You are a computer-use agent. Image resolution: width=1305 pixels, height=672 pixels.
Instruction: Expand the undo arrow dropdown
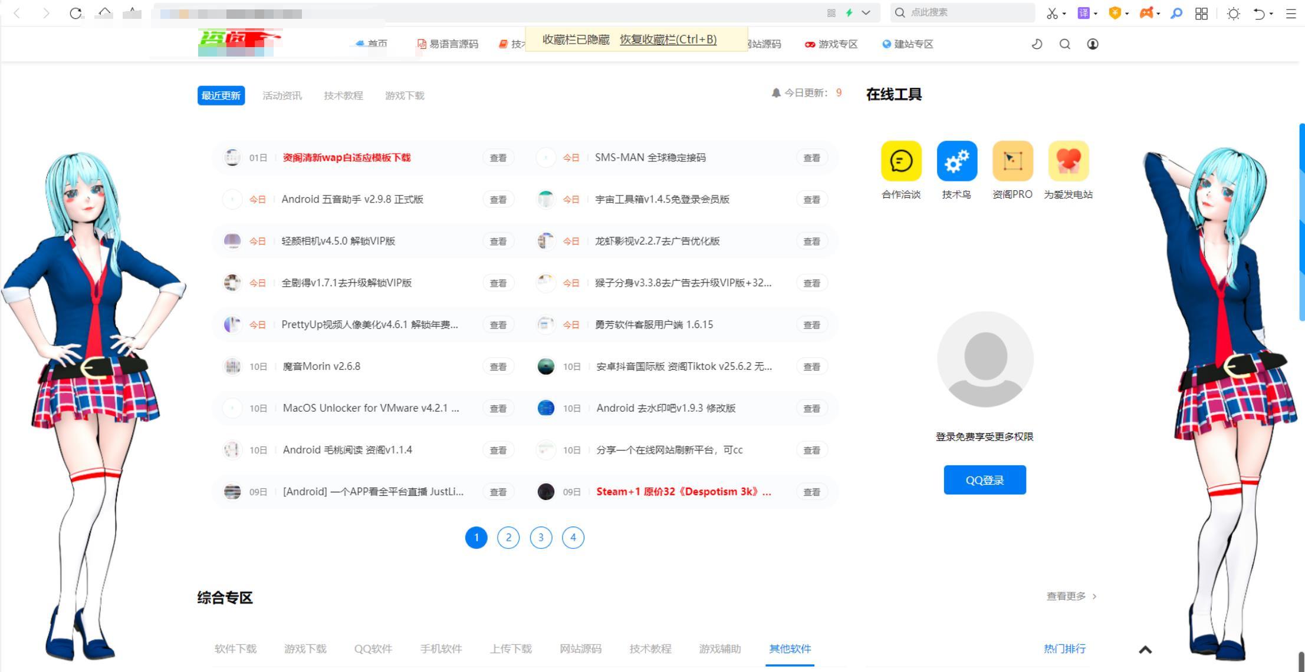(1271, 14)
